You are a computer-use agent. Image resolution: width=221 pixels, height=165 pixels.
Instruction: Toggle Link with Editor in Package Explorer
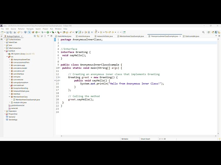point(38,36)
